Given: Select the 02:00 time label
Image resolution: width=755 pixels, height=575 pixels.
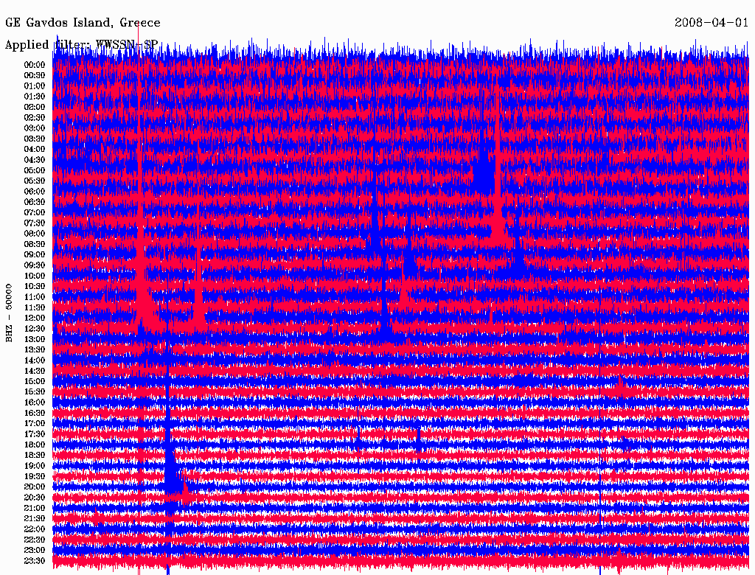Looking at the screenshot, I should [x=35, y=108].
